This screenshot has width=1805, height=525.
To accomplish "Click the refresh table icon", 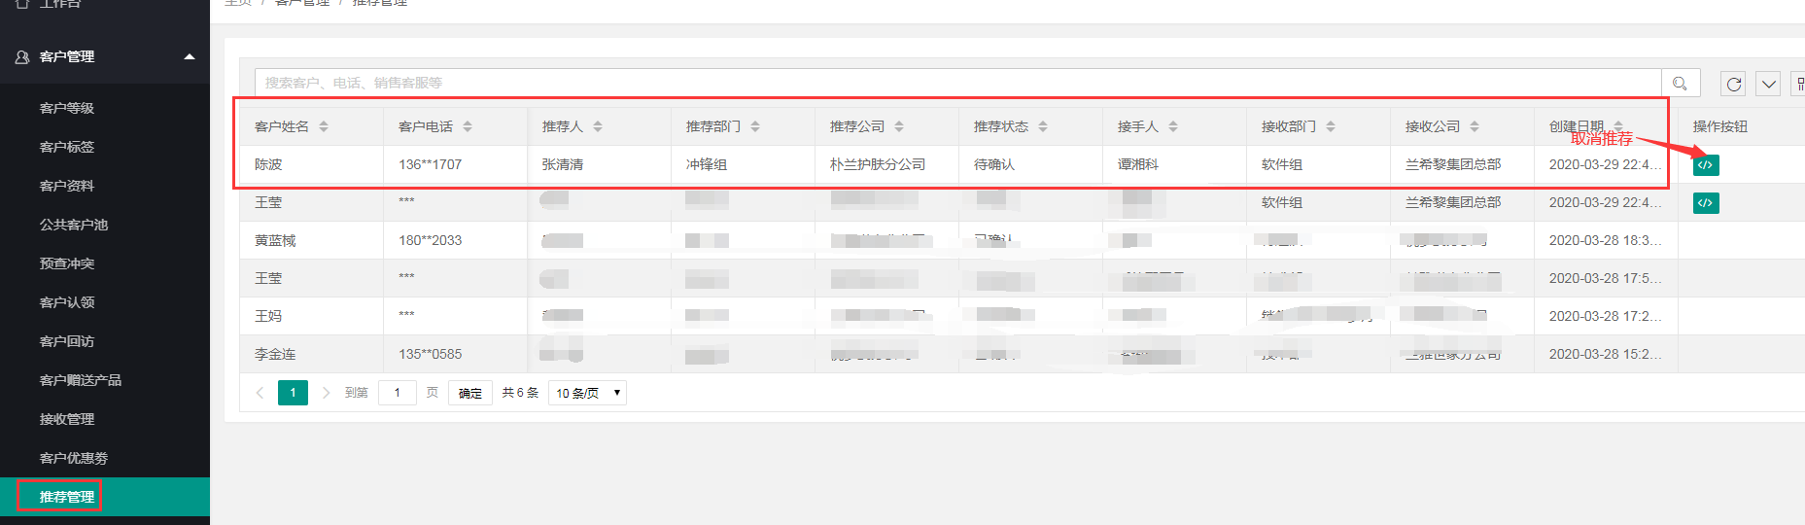I will click(1733, 84).
